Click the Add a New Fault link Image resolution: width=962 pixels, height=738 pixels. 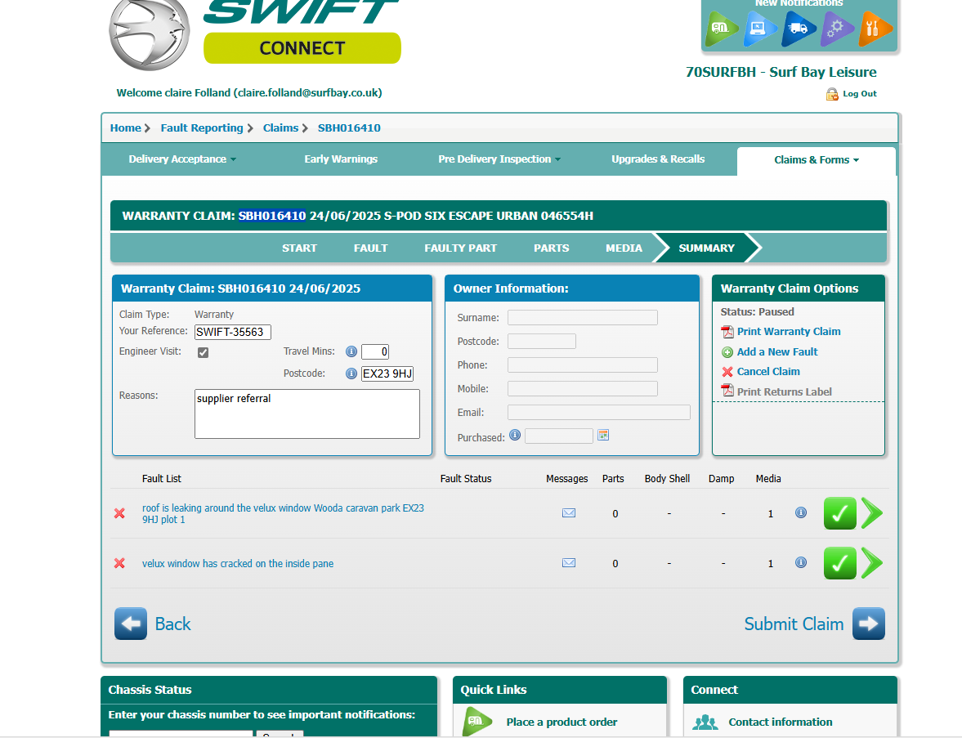(x=777, y=352)
